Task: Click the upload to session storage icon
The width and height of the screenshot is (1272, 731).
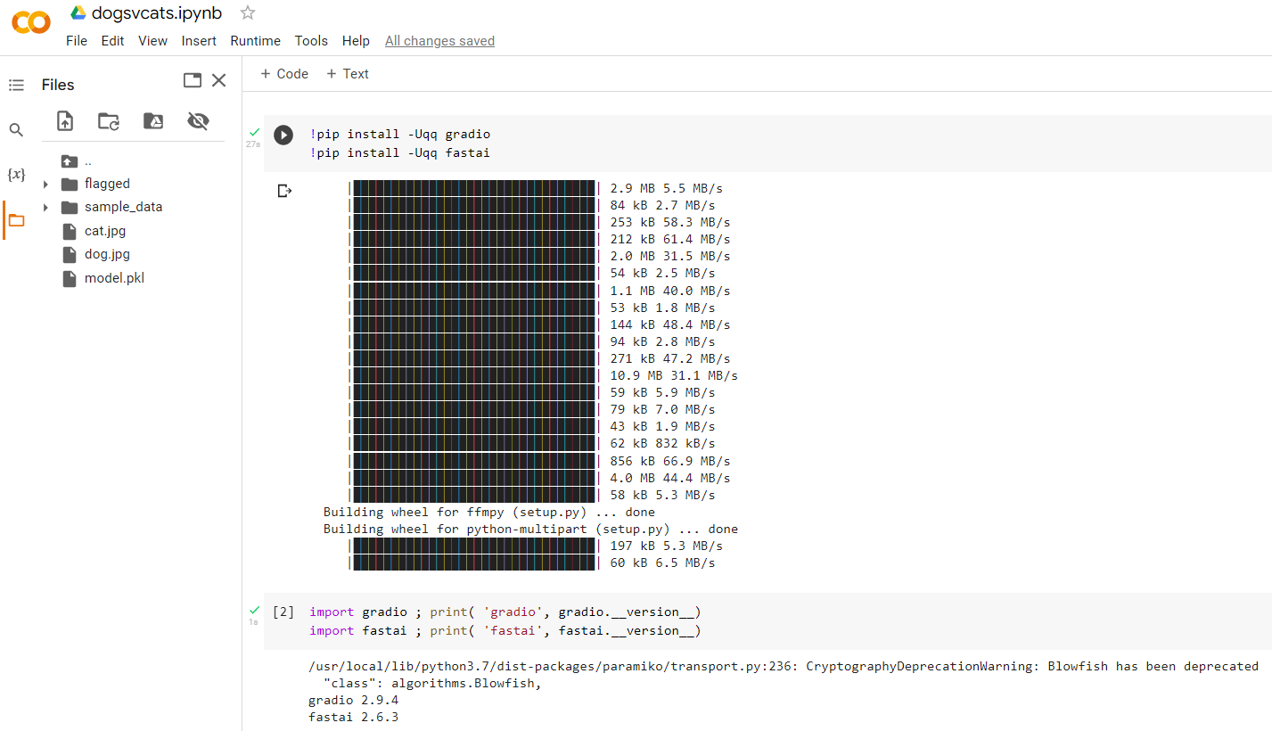Action: (65, 121)
